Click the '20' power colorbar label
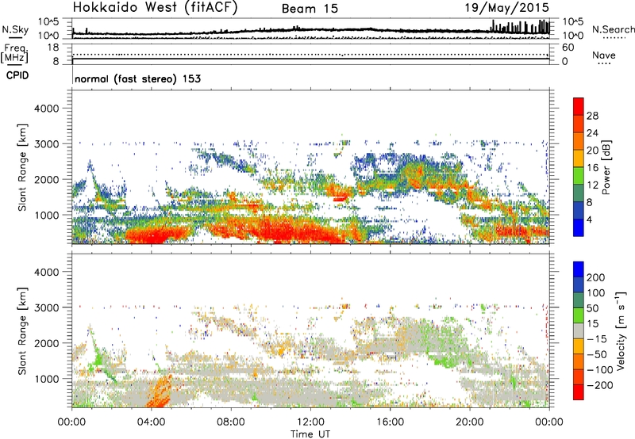Screen dimensions: 635x439 tap(592, 151)
